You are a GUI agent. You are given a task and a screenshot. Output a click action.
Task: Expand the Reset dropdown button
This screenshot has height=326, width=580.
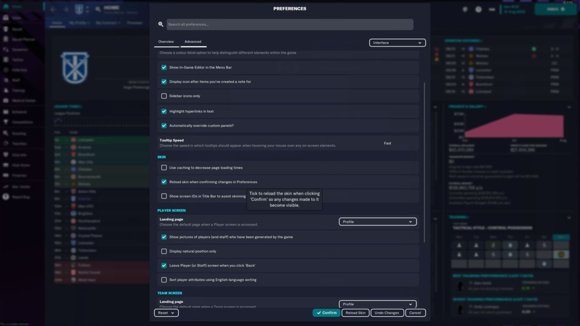point(166,312)
